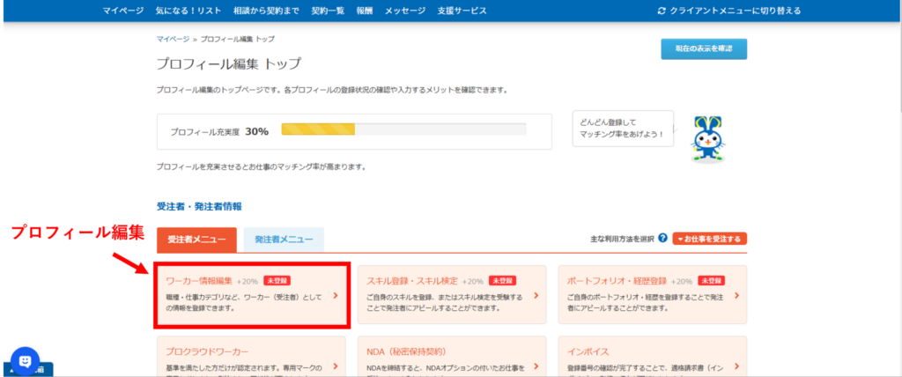Viewport: 902px width, 377px height.
Task: Click 現在の表示を確認 button
Action: (x=704, y=49)
